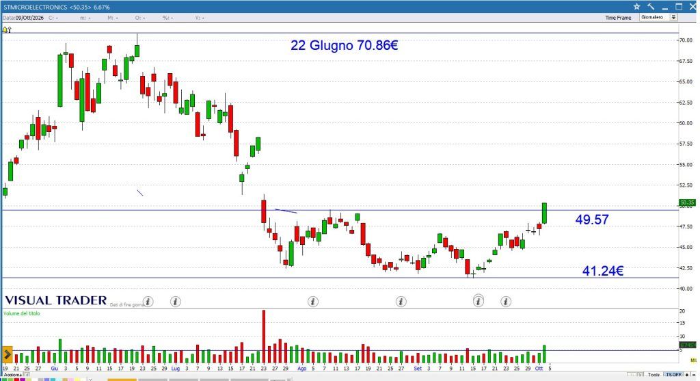Click the minus zoom button near TS OFF
The width and height of the screenshot is (700, 381).
pyautogui.click(x=694, y=375)
